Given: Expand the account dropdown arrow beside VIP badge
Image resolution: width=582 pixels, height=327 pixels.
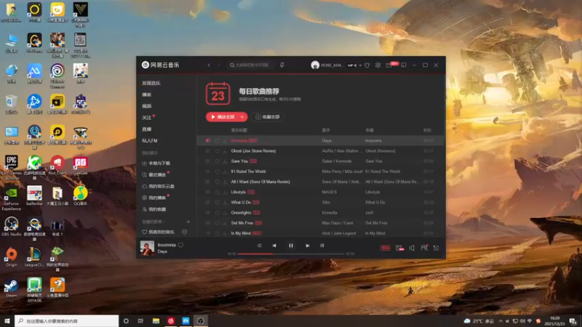Looking at the screenshot, I should (x=360, y=65).
